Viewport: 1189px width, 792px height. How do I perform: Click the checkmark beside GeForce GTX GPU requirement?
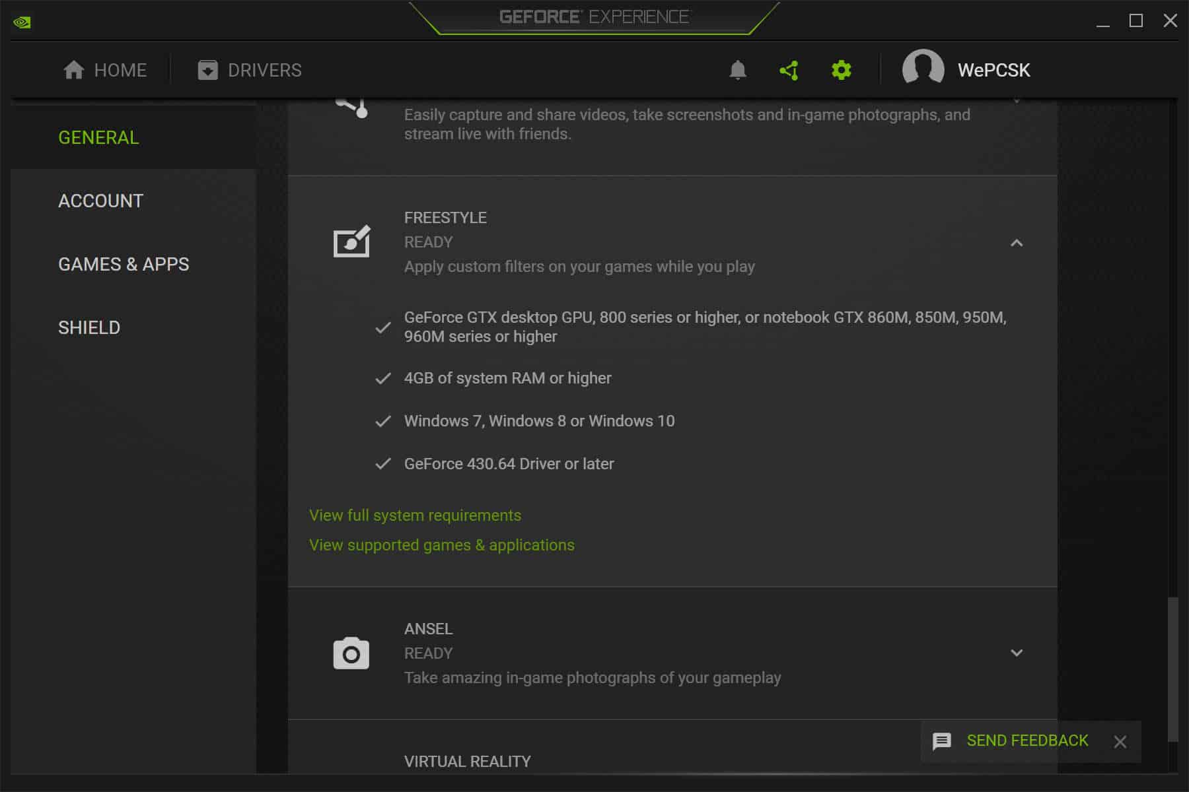click(383, 327)
